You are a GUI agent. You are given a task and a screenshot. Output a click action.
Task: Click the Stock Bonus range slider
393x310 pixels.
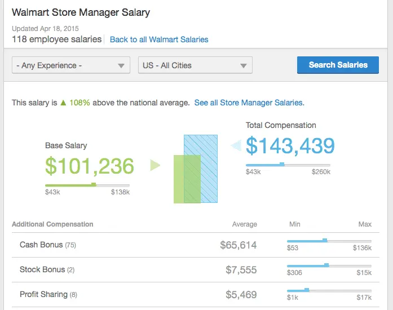pos(329,265)
